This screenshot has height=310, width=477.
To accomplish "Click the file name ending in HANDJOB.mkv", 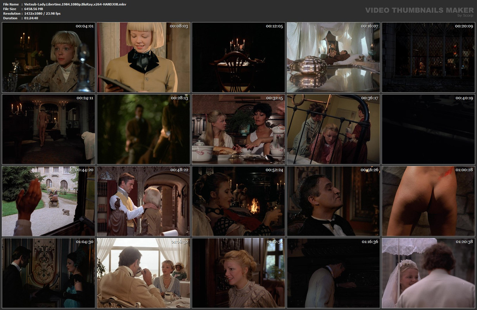I will [x=75, y=4].
